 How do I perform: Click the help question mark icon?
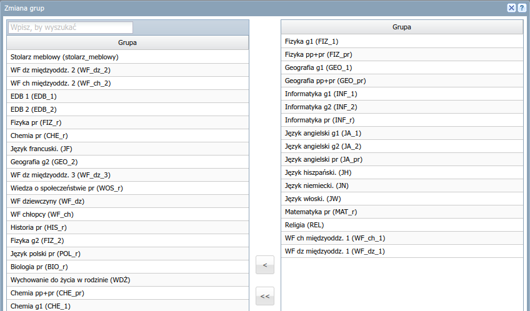(521, 8)
